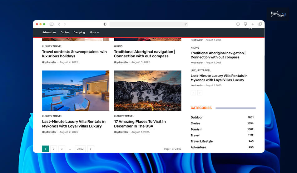Screen dimensions: 297x173
Task: Click sidebar LUXURY TRAVEL category label
Action: point(200,70)
